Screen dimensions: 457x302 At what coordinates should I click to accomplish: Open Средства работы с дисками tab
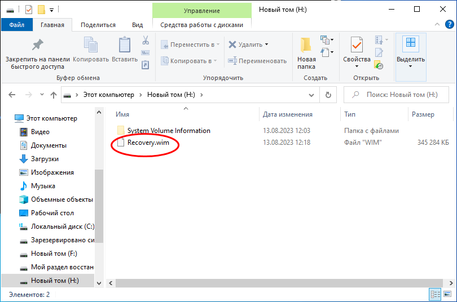[x=201, y=25]
